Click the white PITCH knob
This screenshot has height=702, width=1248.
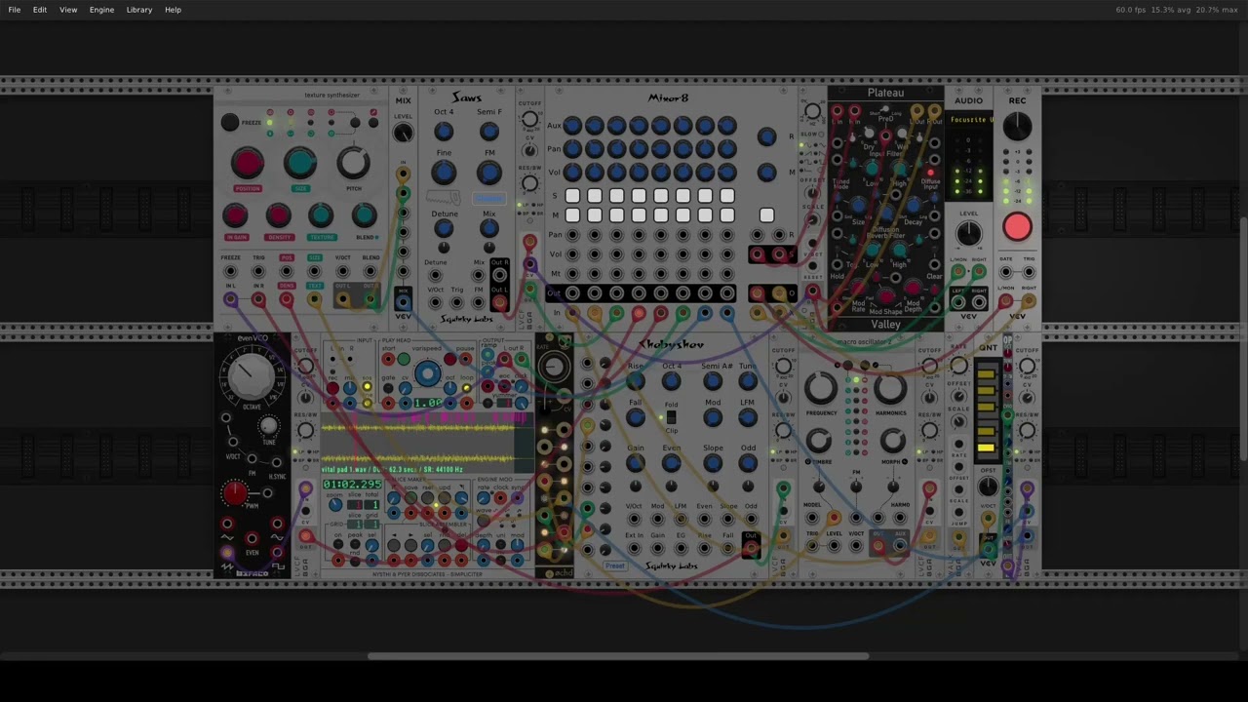pyautogui.click(x=353, y=163)
